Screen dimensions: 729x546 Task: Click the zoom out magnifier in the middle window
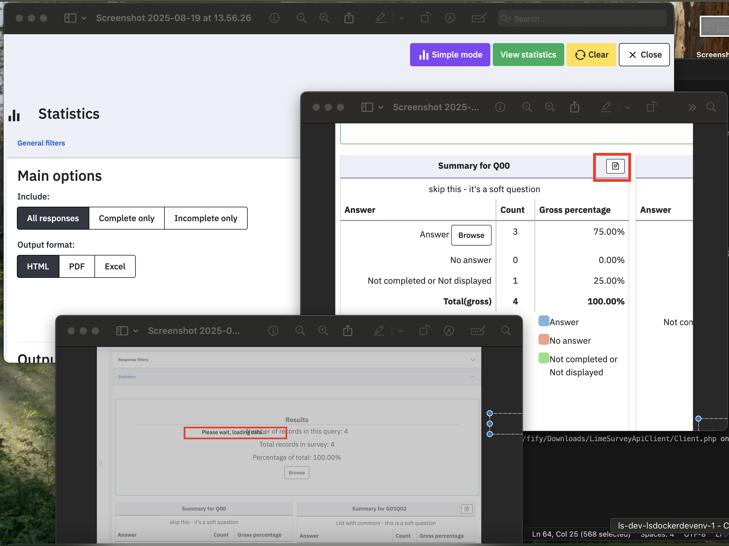tap(527, 107)
